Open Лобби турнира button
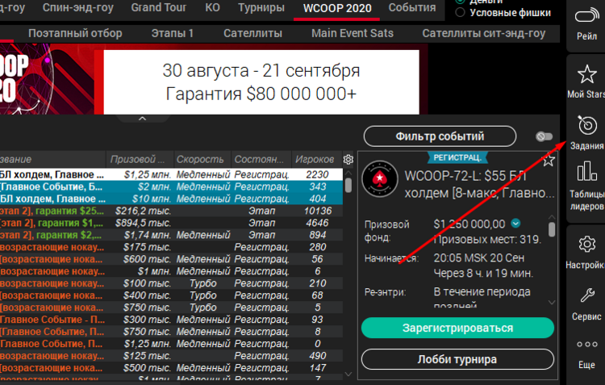This screenshot has width=605, height=385. [x=457, y=359]
